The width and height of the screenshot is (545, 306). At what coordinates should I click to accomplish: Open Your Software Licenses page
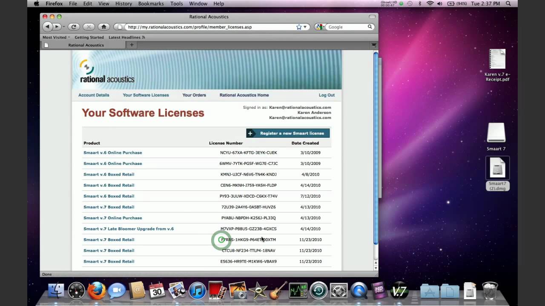[x=146, y=95]
